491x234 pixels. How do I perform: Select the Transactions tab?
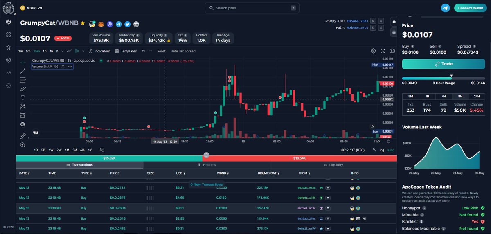pyautogui.click(x=80, y=165)
